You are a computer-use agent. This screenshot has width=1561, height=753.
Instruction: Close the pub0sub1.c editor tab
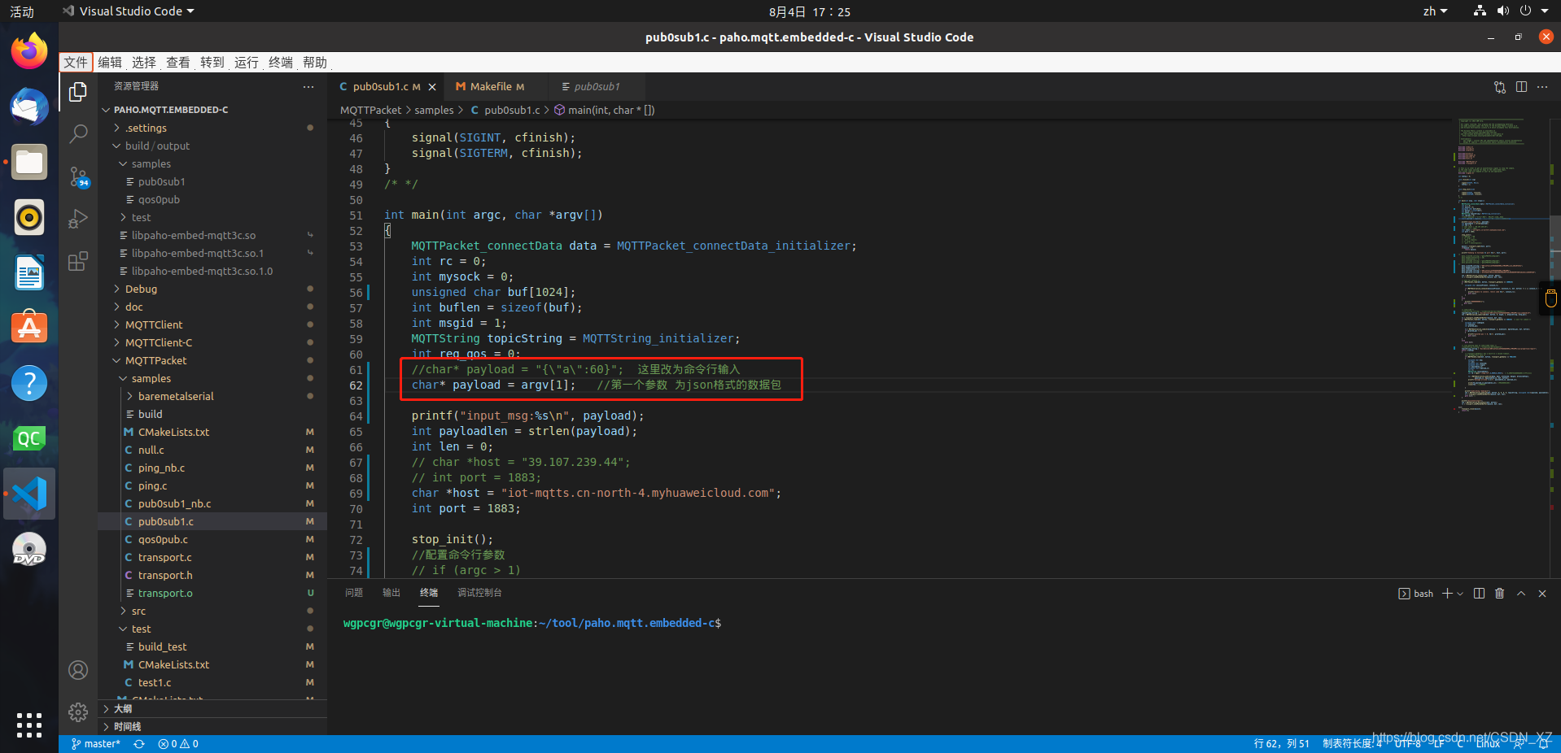(432, 87)
